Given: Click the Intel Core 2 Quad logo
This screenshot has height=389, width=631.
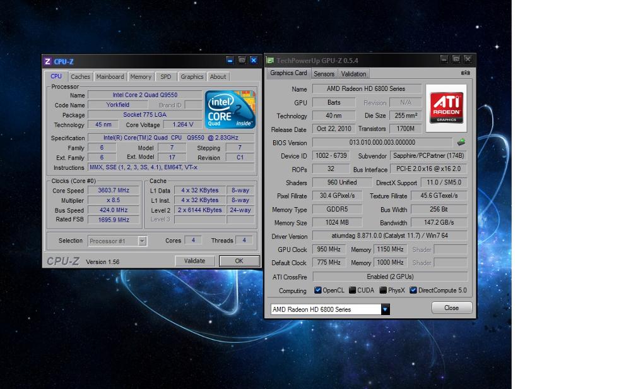Looking at the screenshot, I should tap(230, 109).
